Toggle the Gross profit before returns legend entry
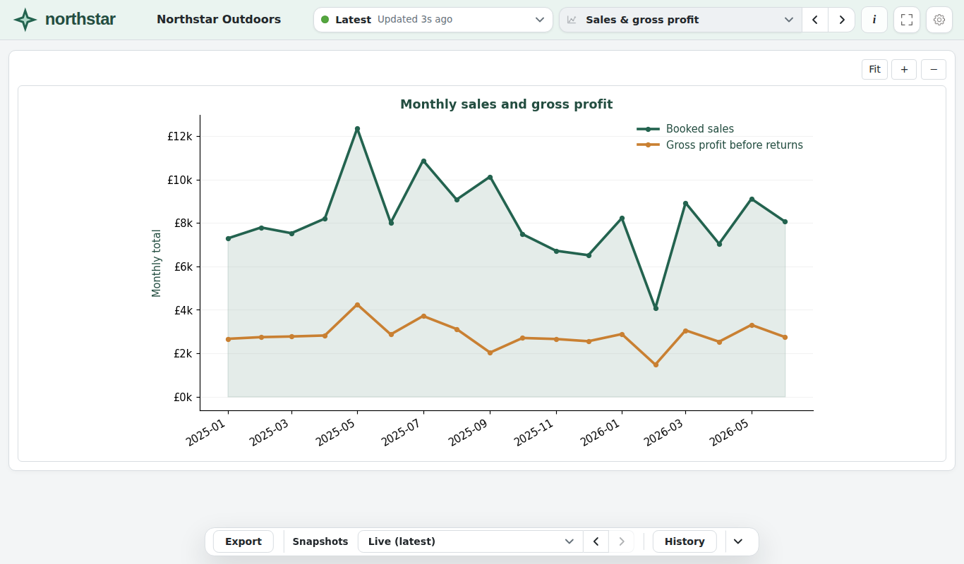Image resolution: width=964 pixels, height=564 pixels. coord(720,145)
